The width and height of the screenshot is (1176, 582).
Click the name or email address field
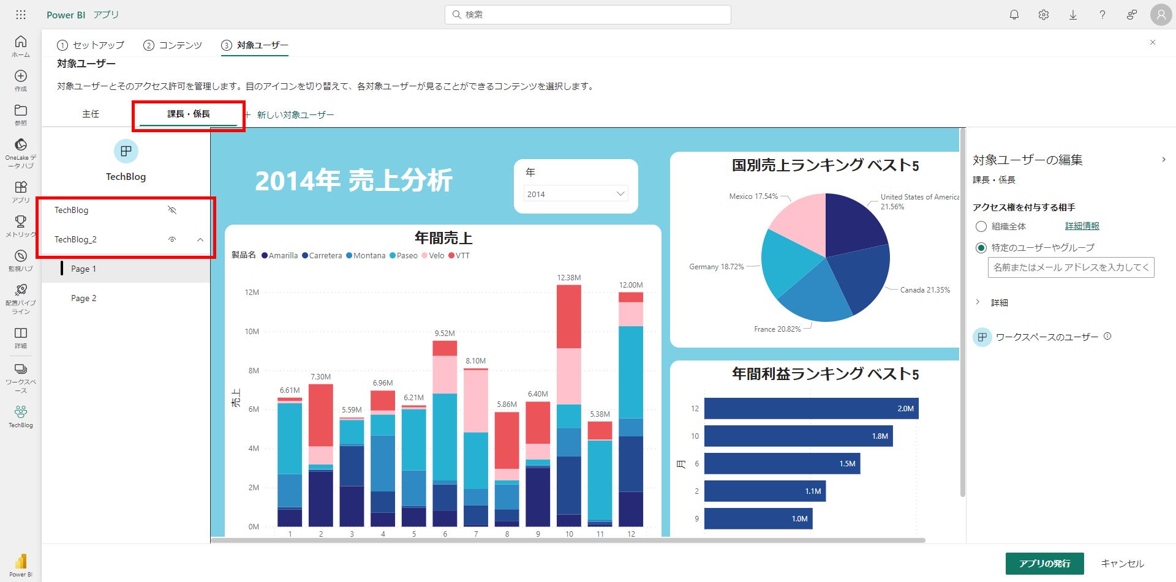pos(1071,267)
